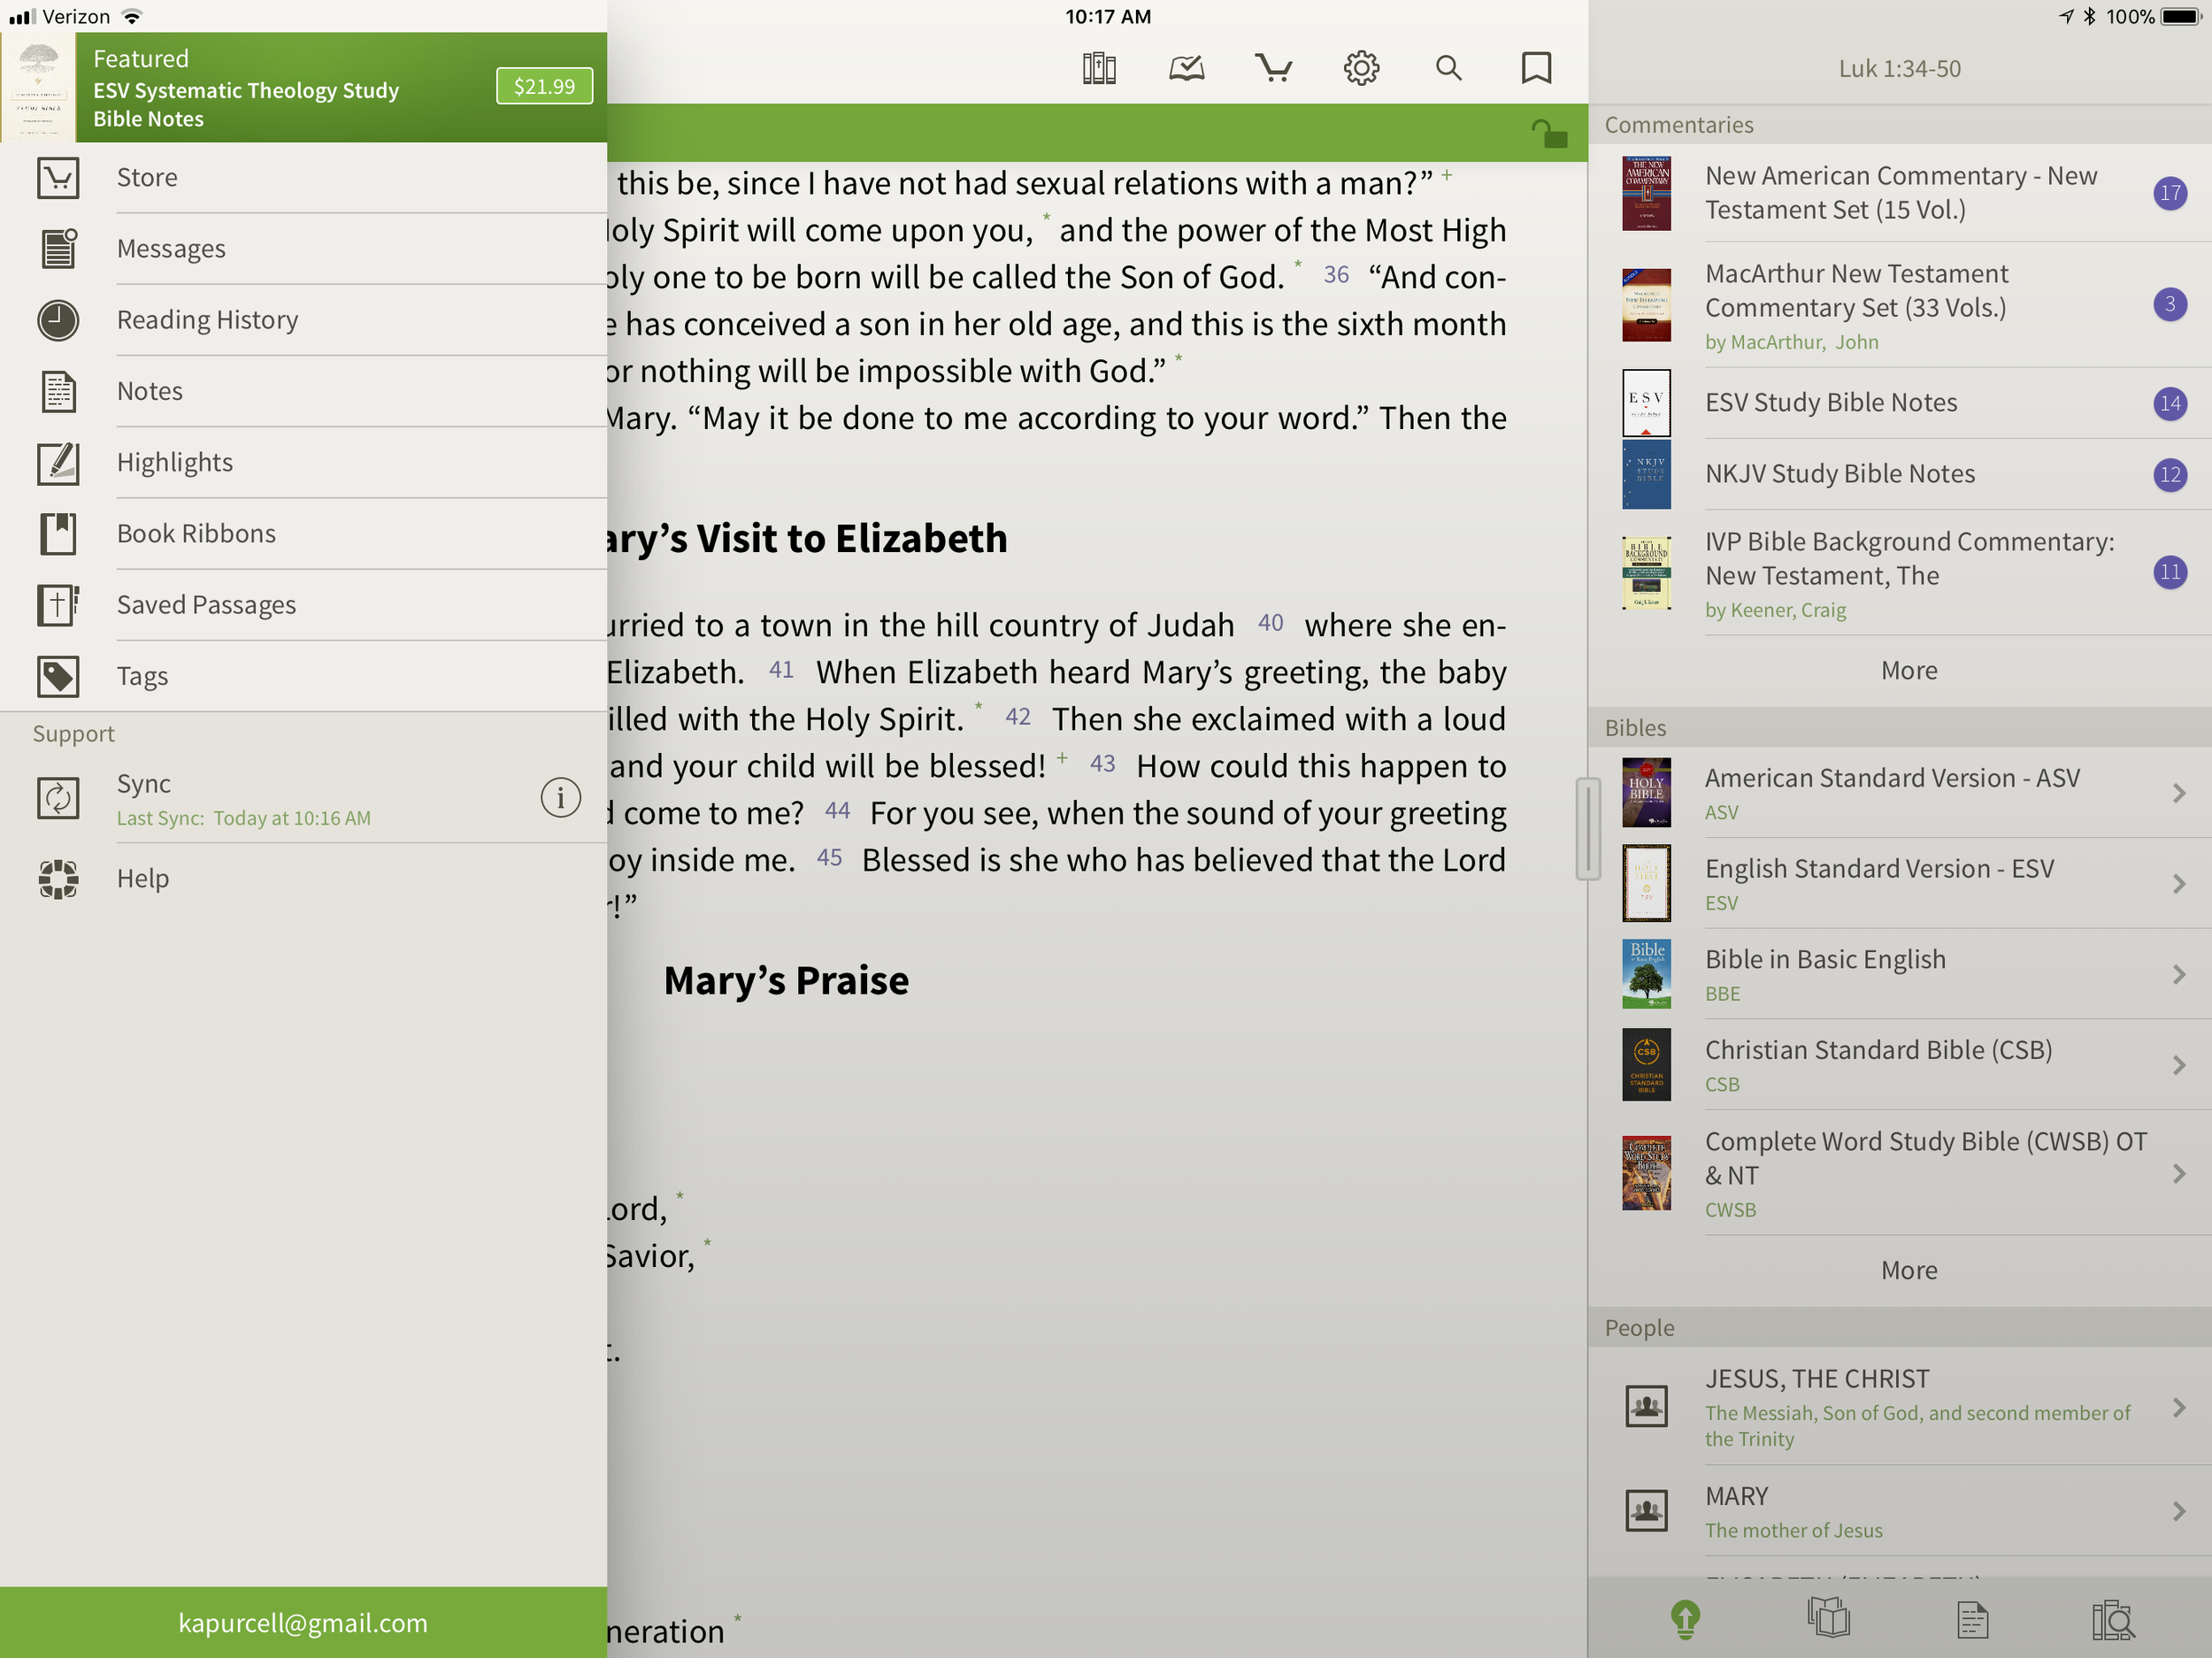Open Help in the Support section
Viewport: 2212px width, 1658px height.
pos(303,878)
